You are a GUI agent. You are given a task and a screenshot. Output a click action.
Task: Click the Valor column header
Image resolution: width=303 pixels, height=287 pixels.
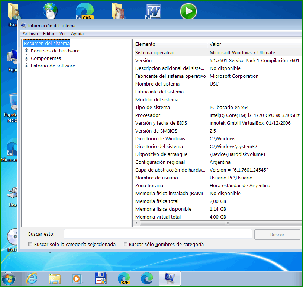255,44
